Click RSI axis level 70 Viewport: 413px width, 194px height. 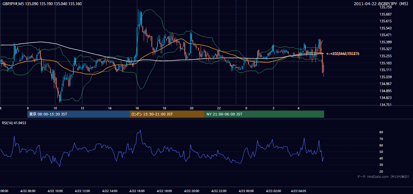(x=381, y=139)
